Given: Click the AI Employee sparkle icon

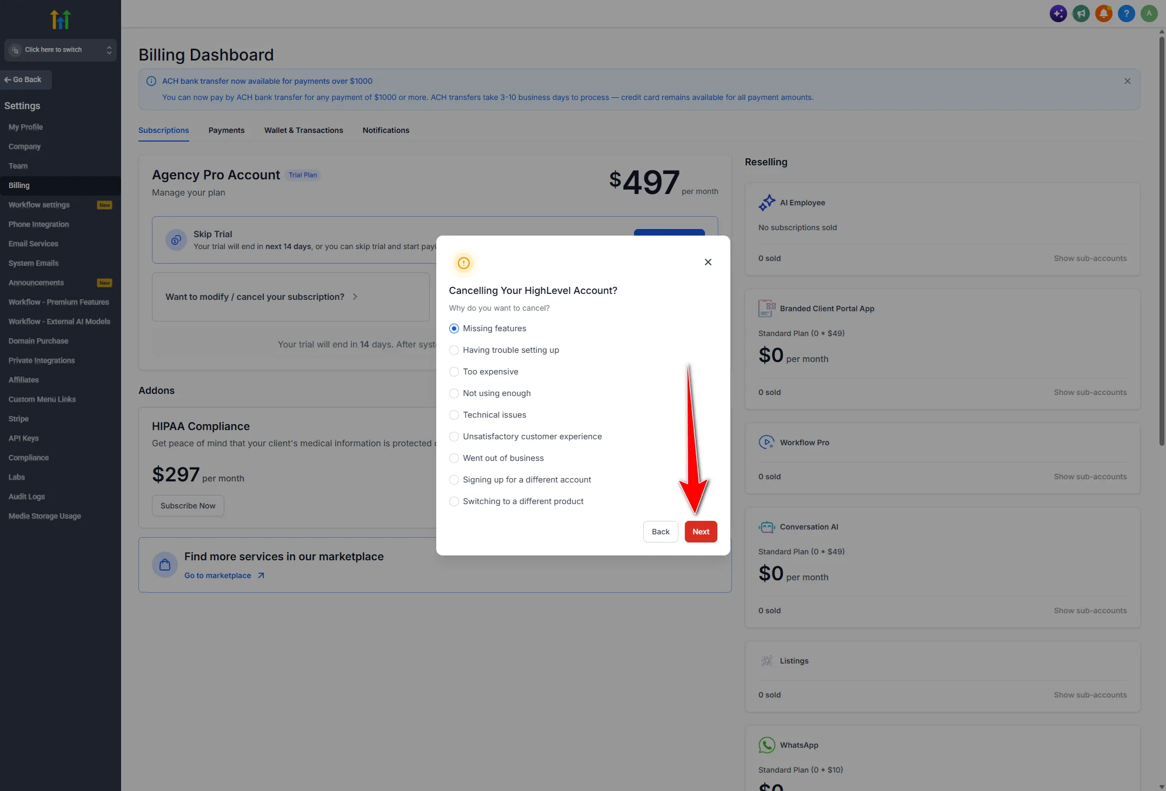Looking at the screenshot, I should click(x=767, y=203).
